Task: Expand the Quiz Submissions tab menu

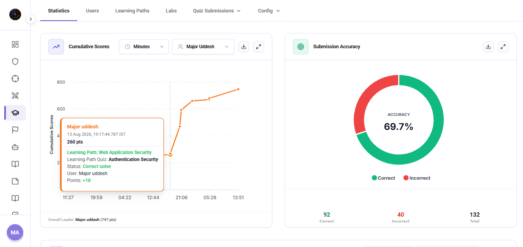Action: (217, 11)
